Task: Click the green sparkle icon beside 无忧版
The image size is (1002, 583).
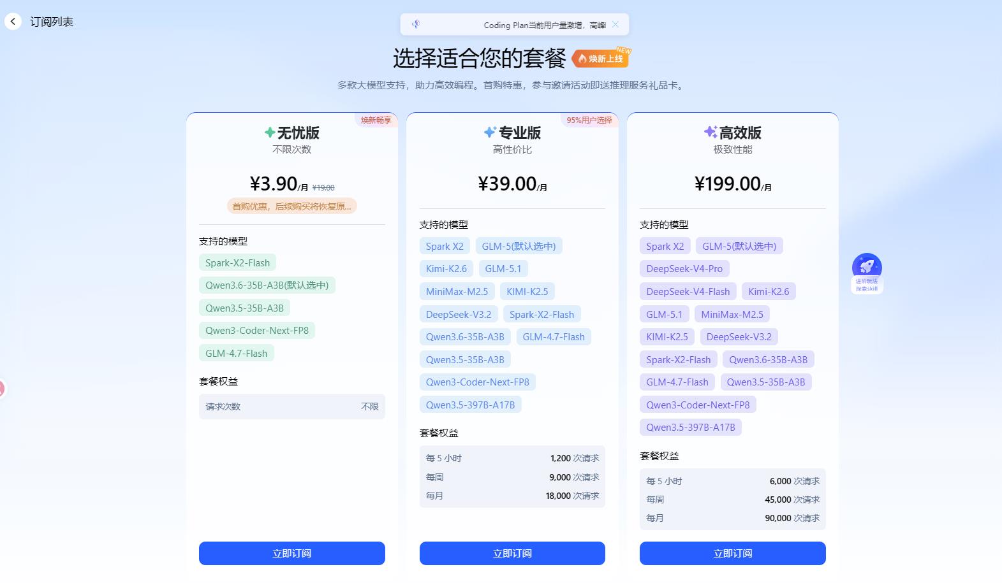Action: click(270, 133)
